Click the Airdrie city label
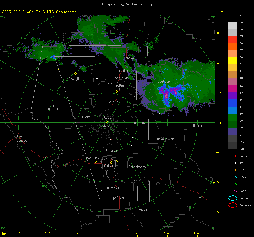 point(111,150)
